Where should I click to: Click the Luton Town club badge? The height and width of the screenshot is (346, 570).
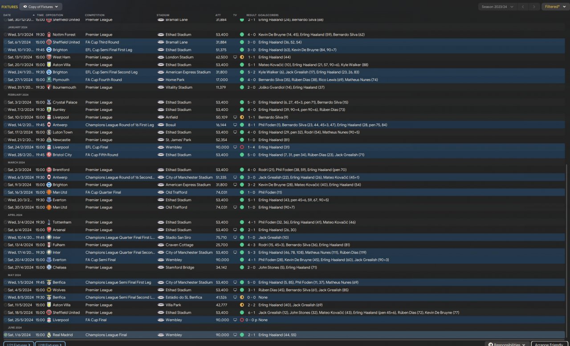pyautogui.click(x=49, y=132)
